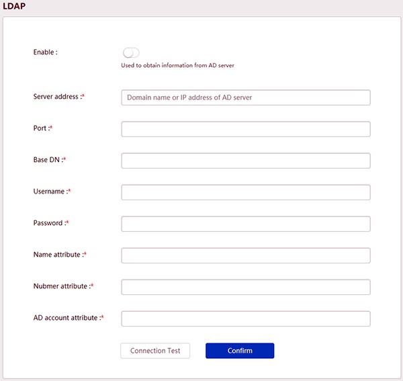Select the Nubmer attribute input field
The width and height of the screenshot is (403, 381).
[246, 287]
